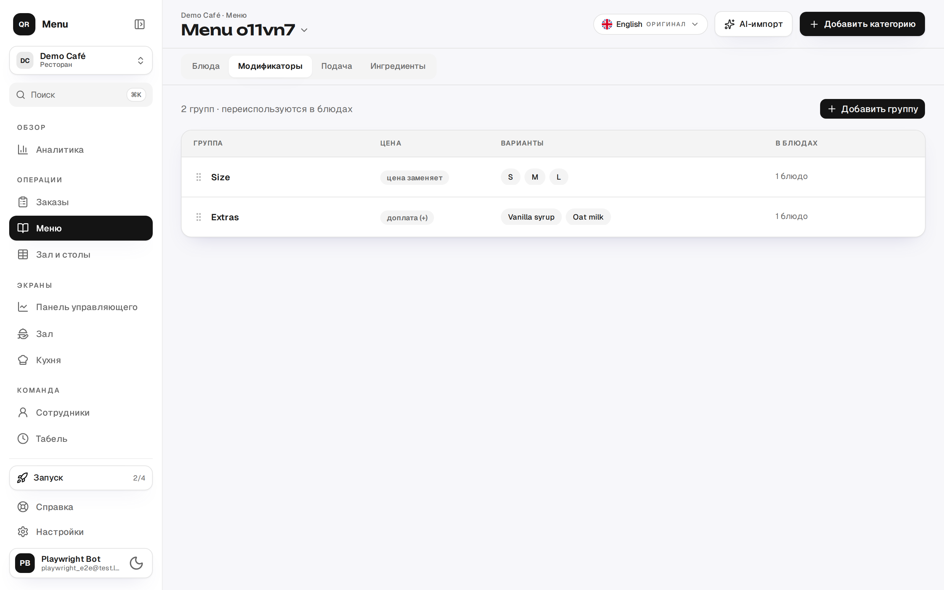This screenshot has height=590, width=944.
Task: Click the M variant chip
Action: pyautogui.click(x=535, y=177)
